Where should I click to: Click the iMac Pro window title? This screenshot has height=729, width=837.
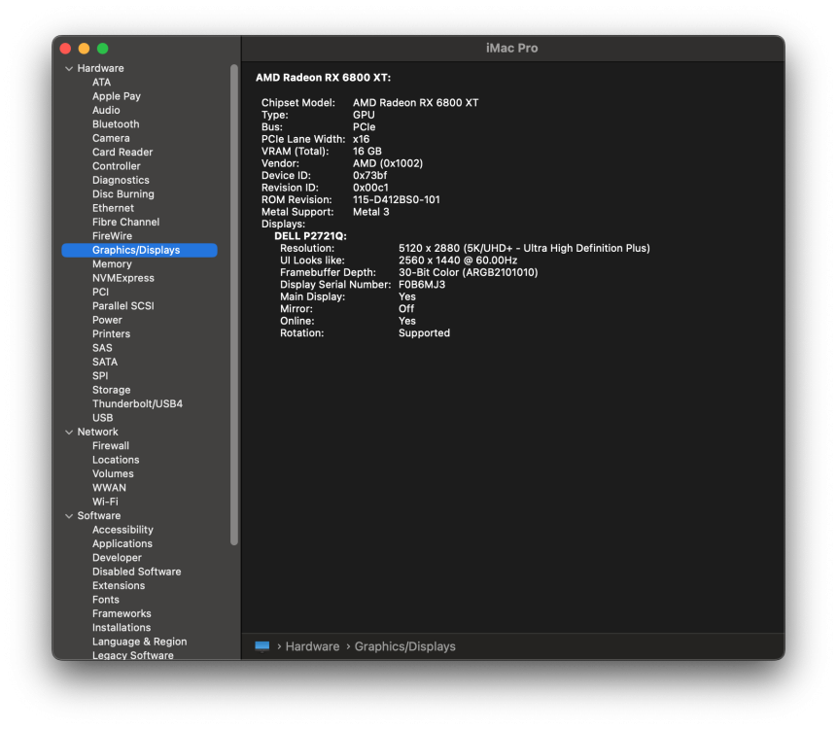point(512,48)
